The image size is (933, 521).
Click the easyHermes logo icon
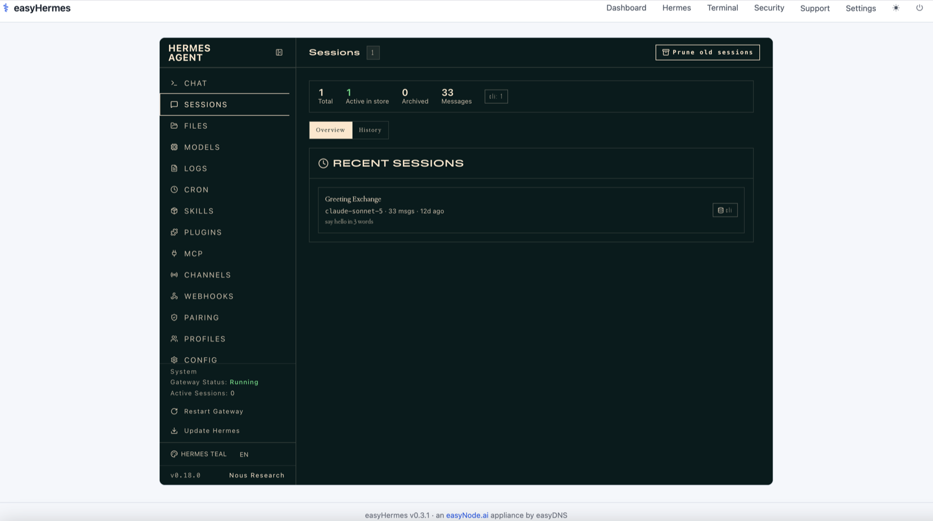[x=6, y=8]
